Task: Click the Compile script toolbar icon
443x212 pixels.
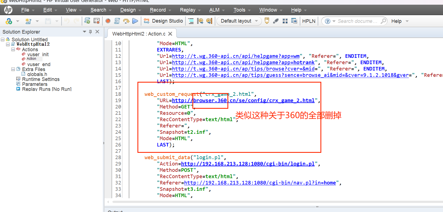Action: (x=117, y=21)
